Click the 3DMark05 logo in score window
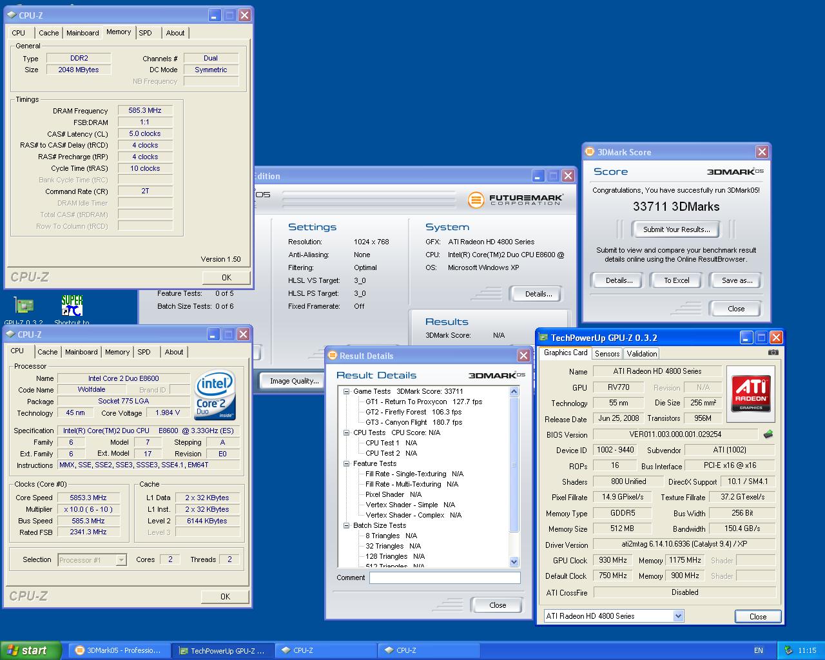 [735, 172]
